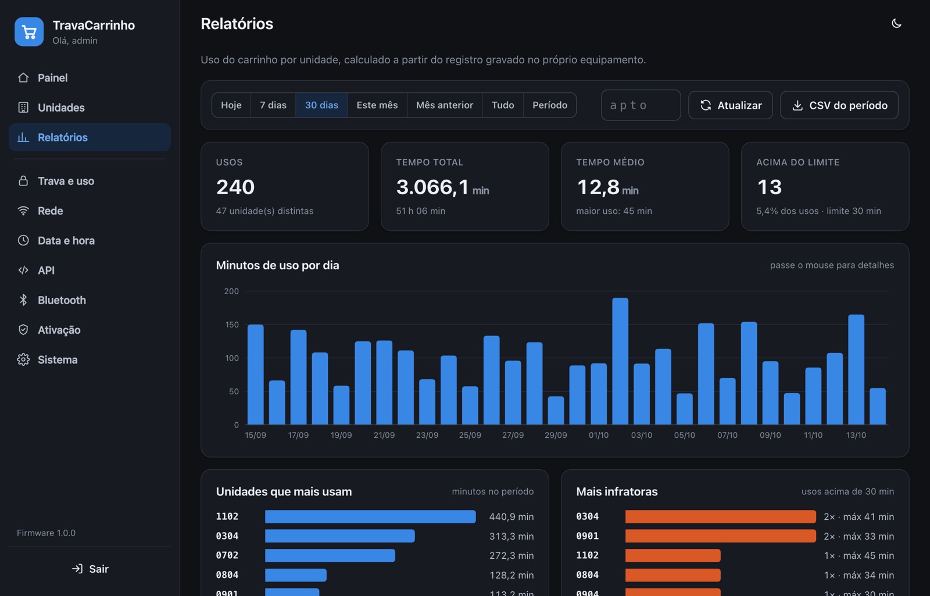Click unit 0901 in Mais infratoras

[587, 536]
